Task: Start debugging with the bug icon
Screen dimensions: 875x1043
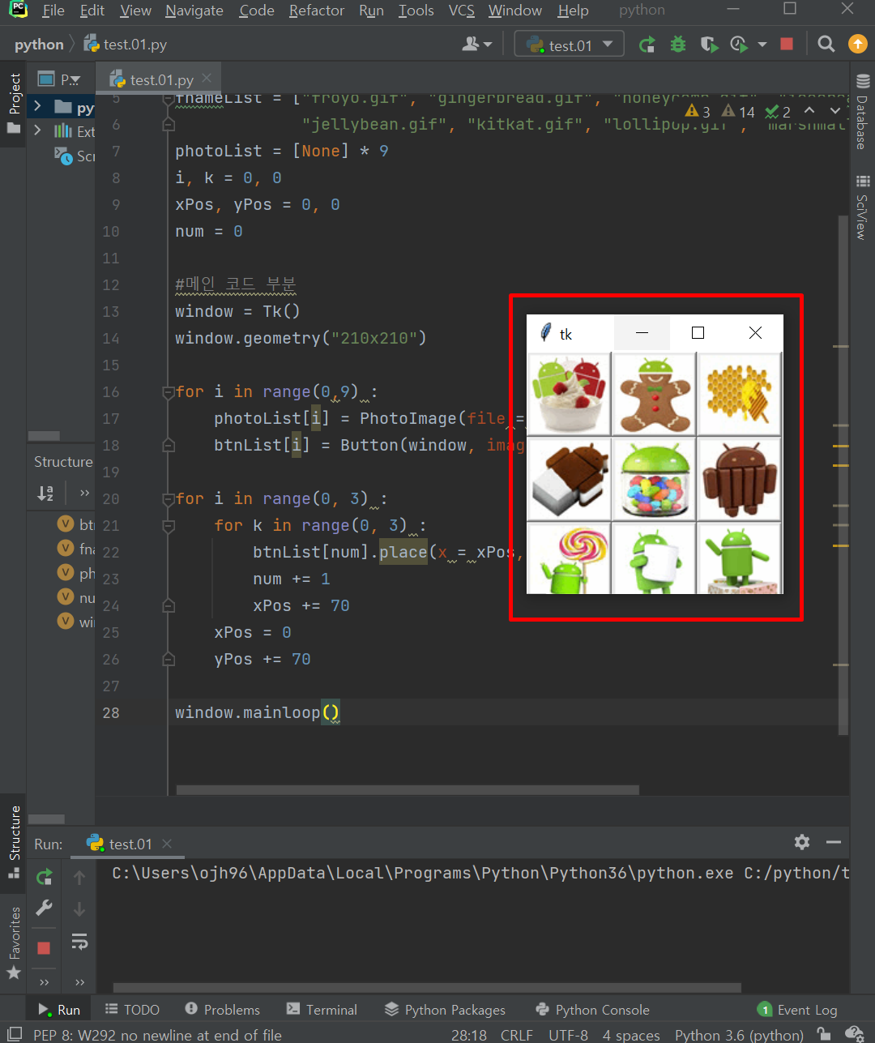Action: pyautogui.click(x=678, y=45)
